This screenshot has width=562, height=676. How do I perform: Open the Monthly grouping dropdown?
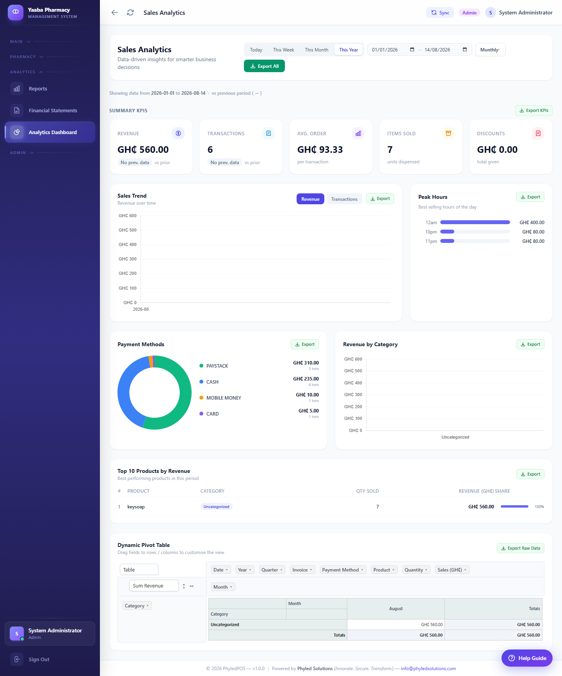(491, 50)
